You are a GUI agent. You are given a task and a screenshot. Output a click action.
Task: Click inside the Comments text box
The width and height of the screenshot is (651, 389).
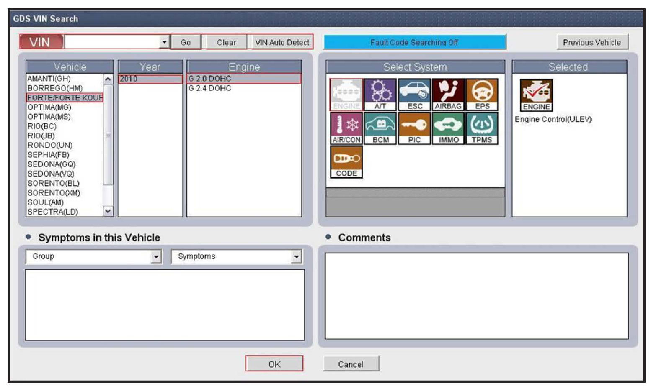pyautogui.click(x=476, y=296)
